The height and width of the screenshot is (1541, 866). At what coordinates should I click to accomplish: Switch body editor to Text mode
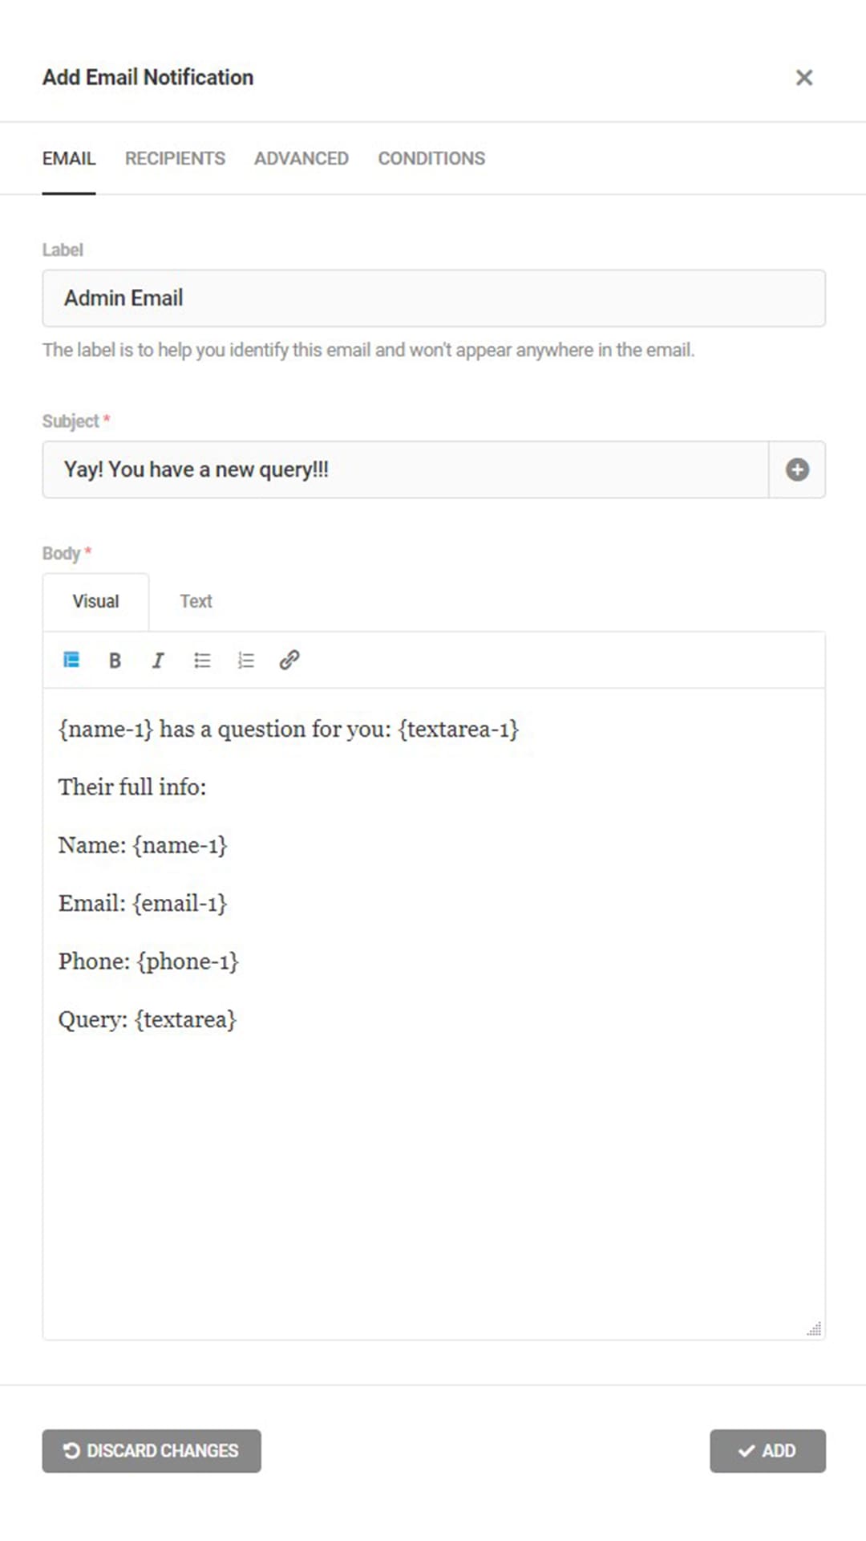[196, 601]
